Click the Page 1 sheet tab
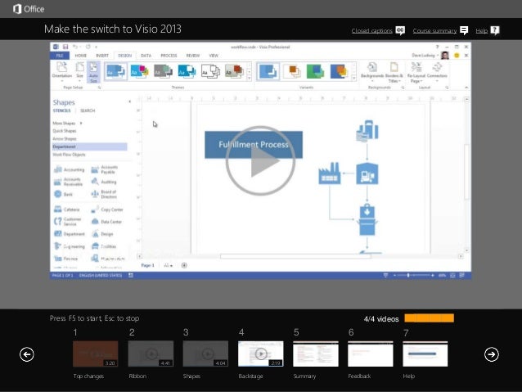 [x=148, y=265]
